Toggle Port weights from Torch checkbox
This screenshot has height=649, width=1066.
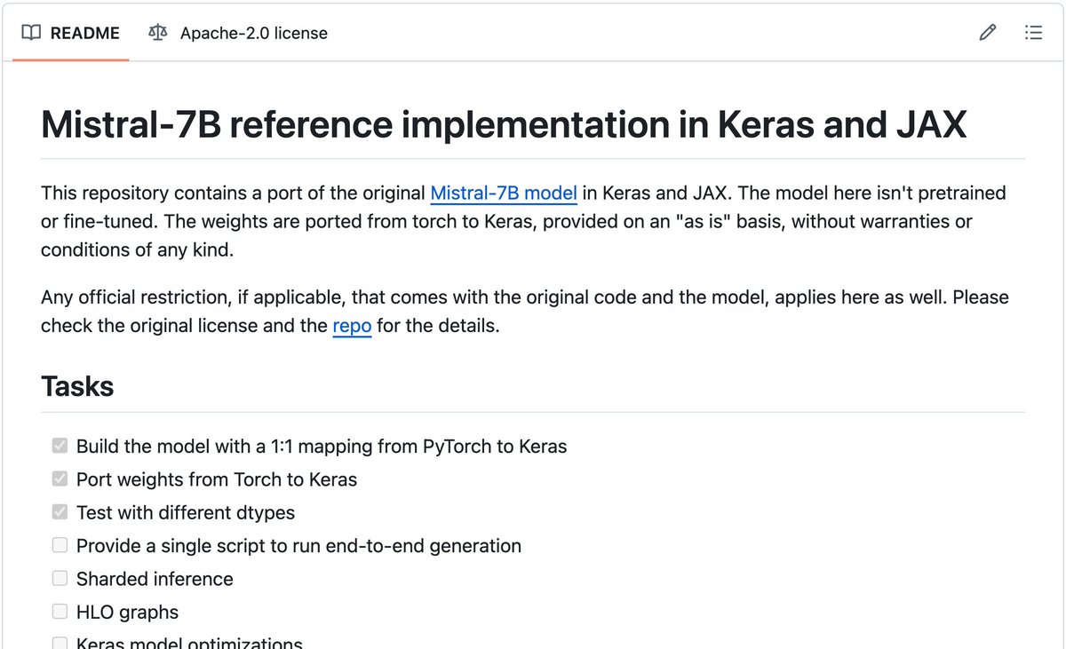coord(60,479)
